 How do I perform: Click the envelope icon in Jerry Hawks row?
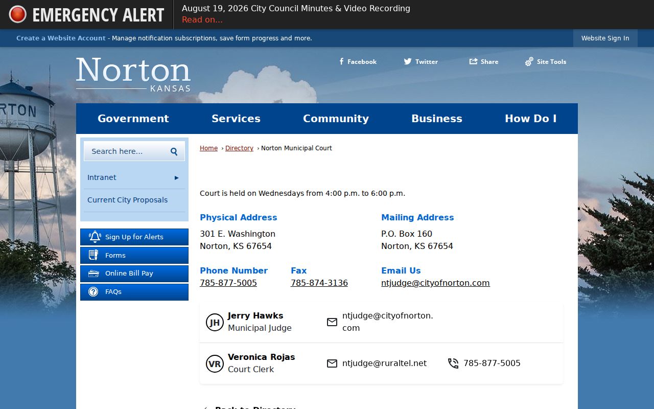(332, 322)
